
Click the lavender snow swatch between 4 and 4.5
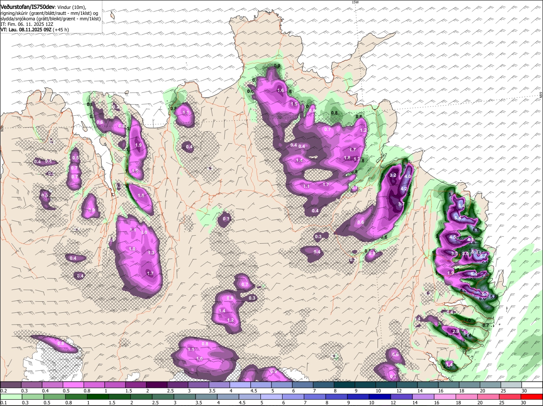pyautogui.click(x=240, y=384)
